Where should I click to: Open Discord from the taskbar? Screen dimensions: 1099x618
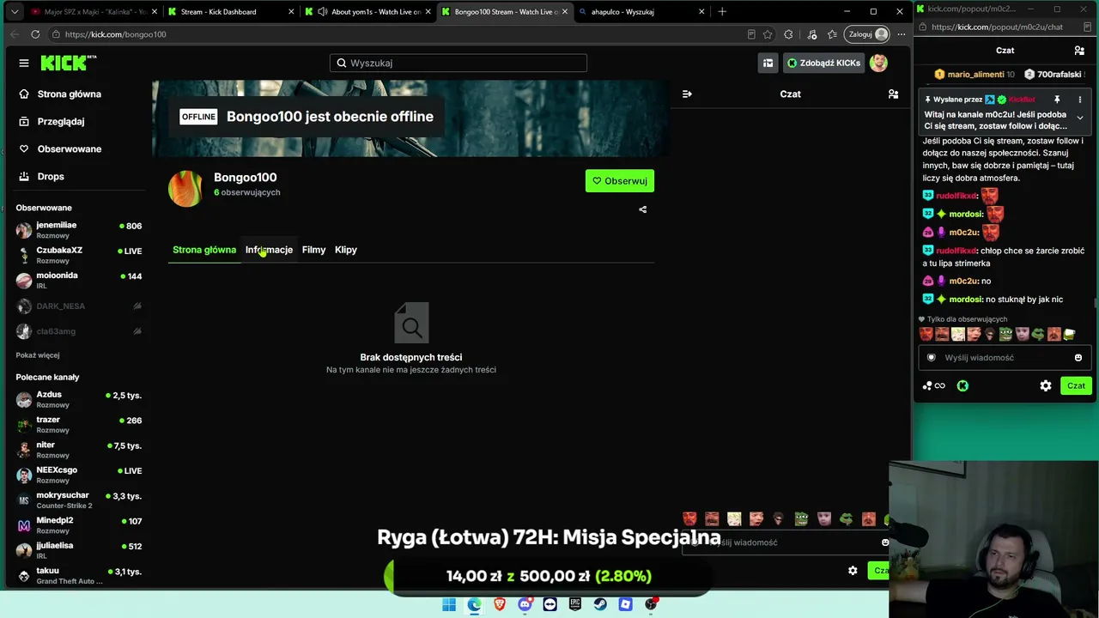pyautogui.click(x=525, y=604)
